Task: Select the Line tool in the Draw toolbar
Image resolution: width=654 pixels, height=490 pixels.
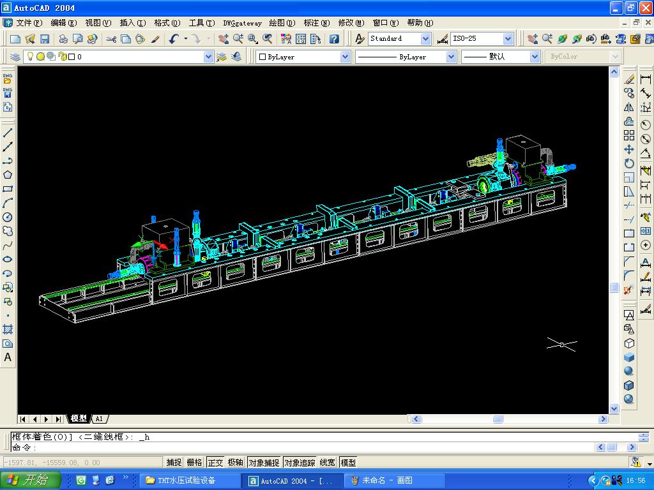Action: pyautogui.click(x=8, y=133)
